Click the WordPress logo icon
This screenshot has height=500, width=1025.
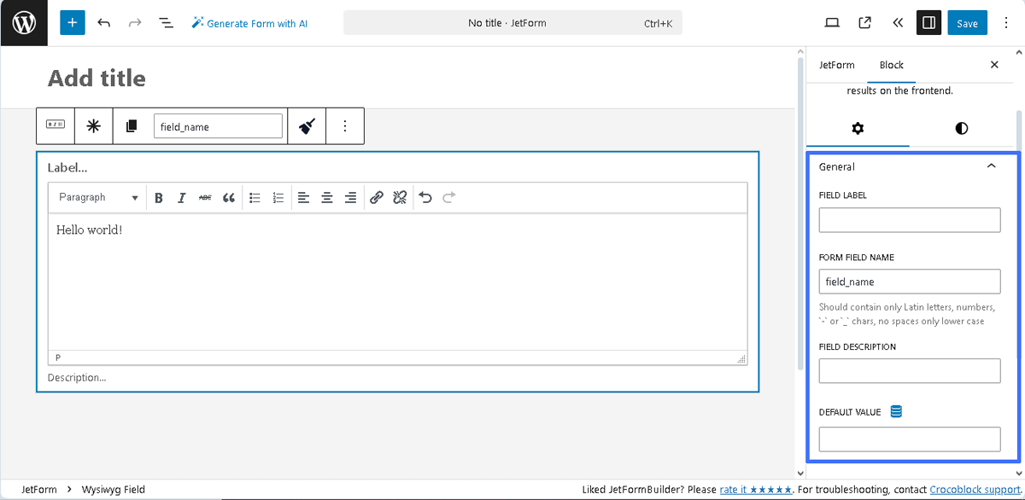tap(23, 22)
